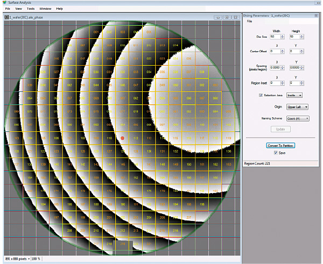Select die region 188
323x264 pixels.
coord(96,204)
